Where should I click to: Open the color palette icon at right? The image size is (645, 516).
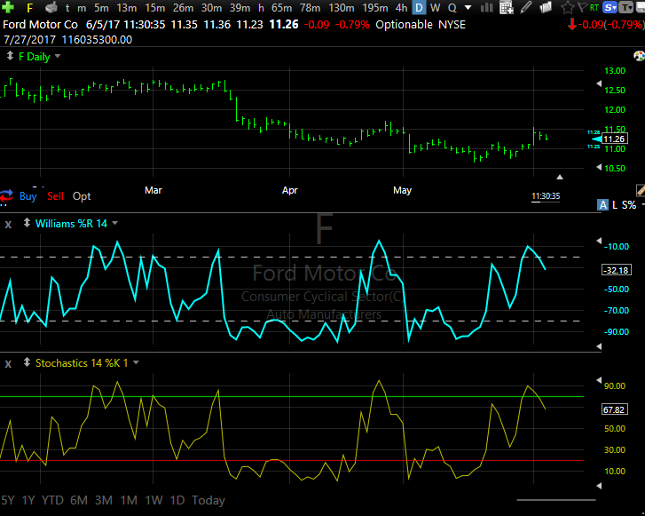pyautogui.click(x=639, y=56)
